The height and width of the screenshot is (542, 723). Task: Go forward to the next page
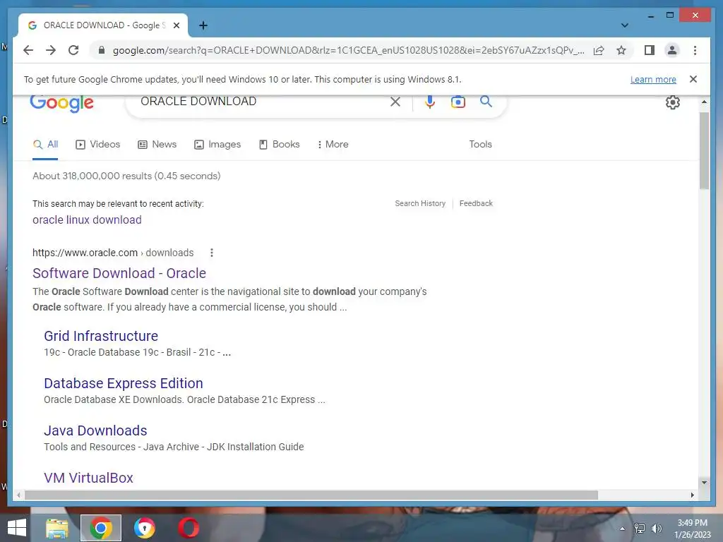pyautogui.click(x=51, y=50)
